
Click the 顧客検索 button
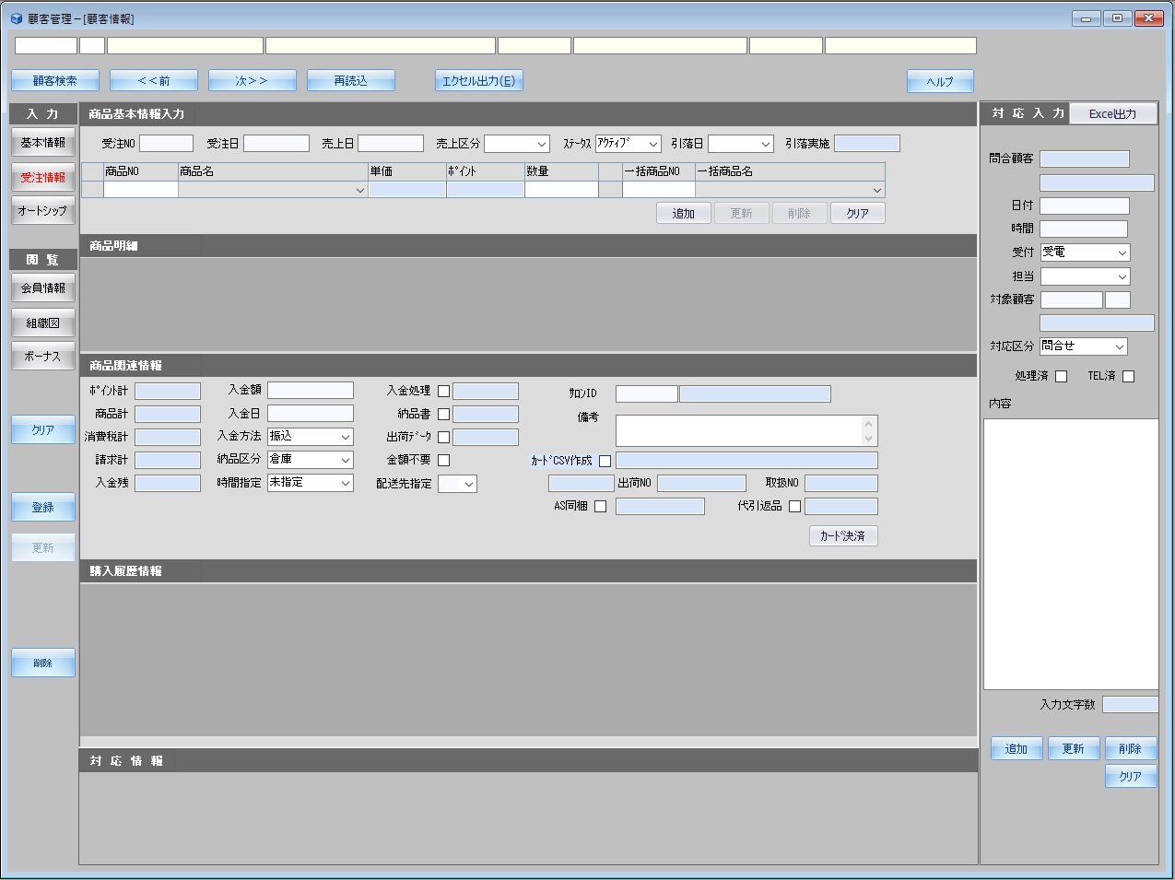(55, 81)
